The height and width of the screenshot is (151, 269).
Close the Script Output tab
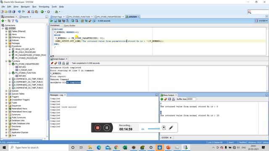[x=66, y=59]
